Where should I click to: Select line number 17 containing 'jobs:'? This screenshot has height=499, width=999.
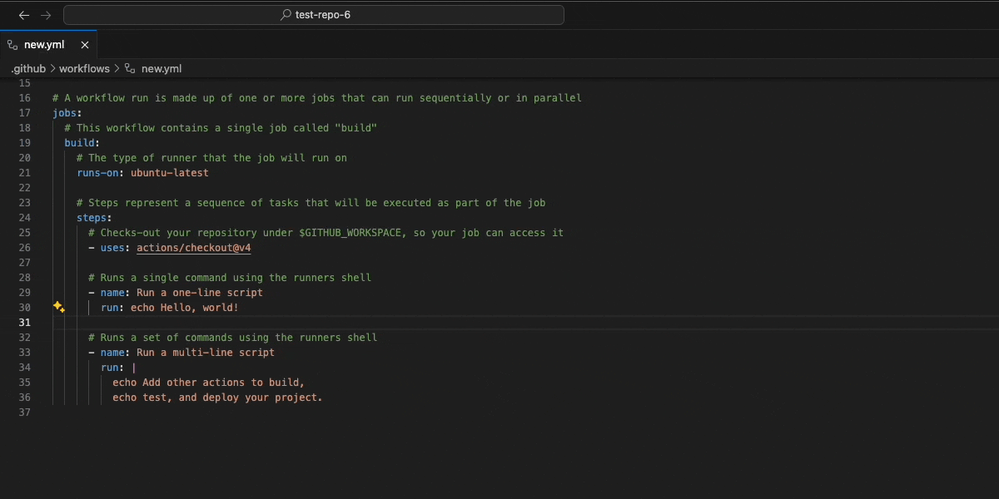24,112
